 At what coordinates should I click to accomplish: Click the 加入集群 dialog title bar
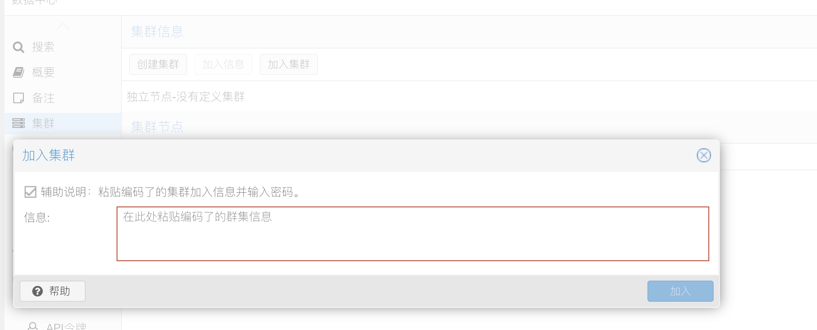tap(353, 156)
